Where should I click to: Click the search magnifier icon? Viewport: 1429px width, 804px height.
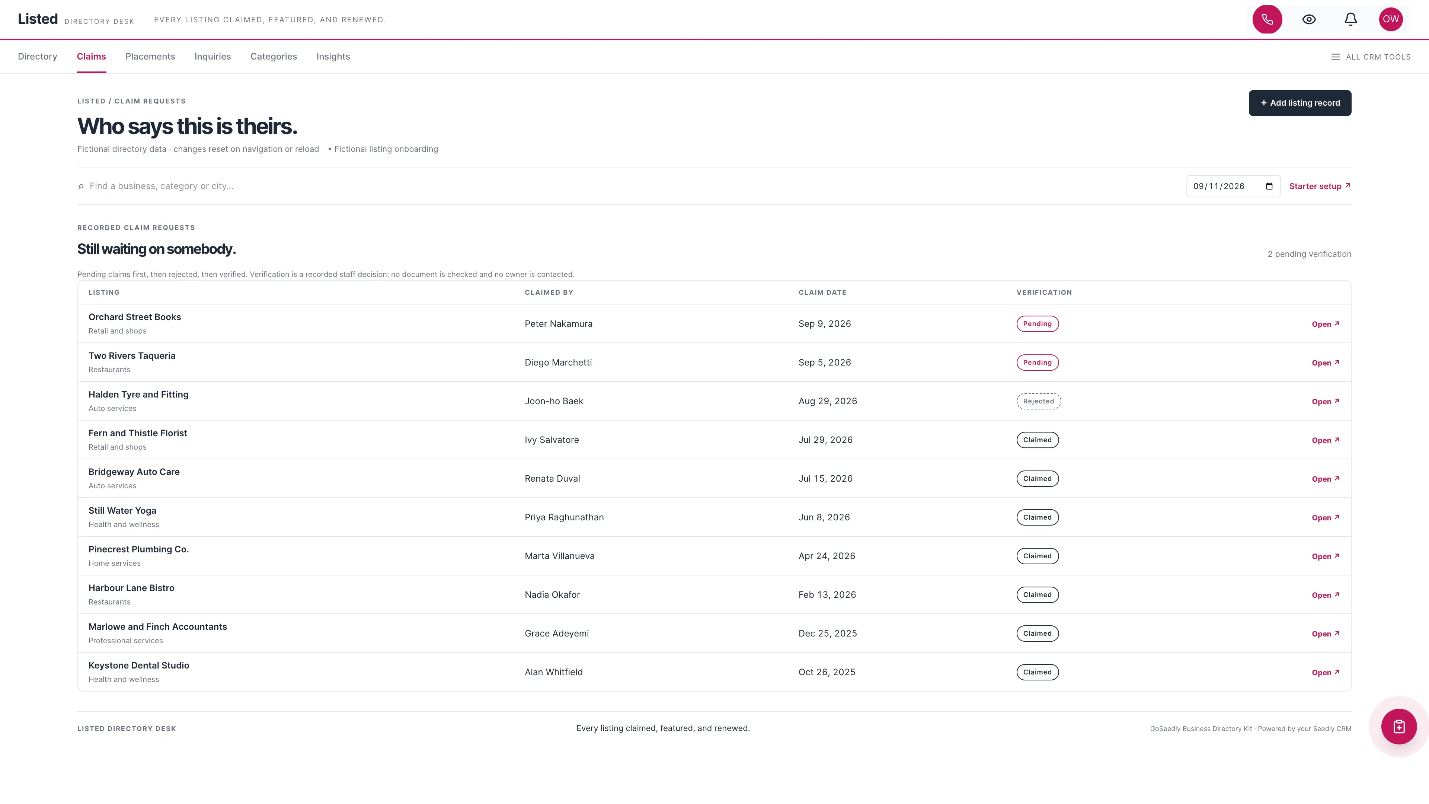pyautogui.click(x=81, y=186)
